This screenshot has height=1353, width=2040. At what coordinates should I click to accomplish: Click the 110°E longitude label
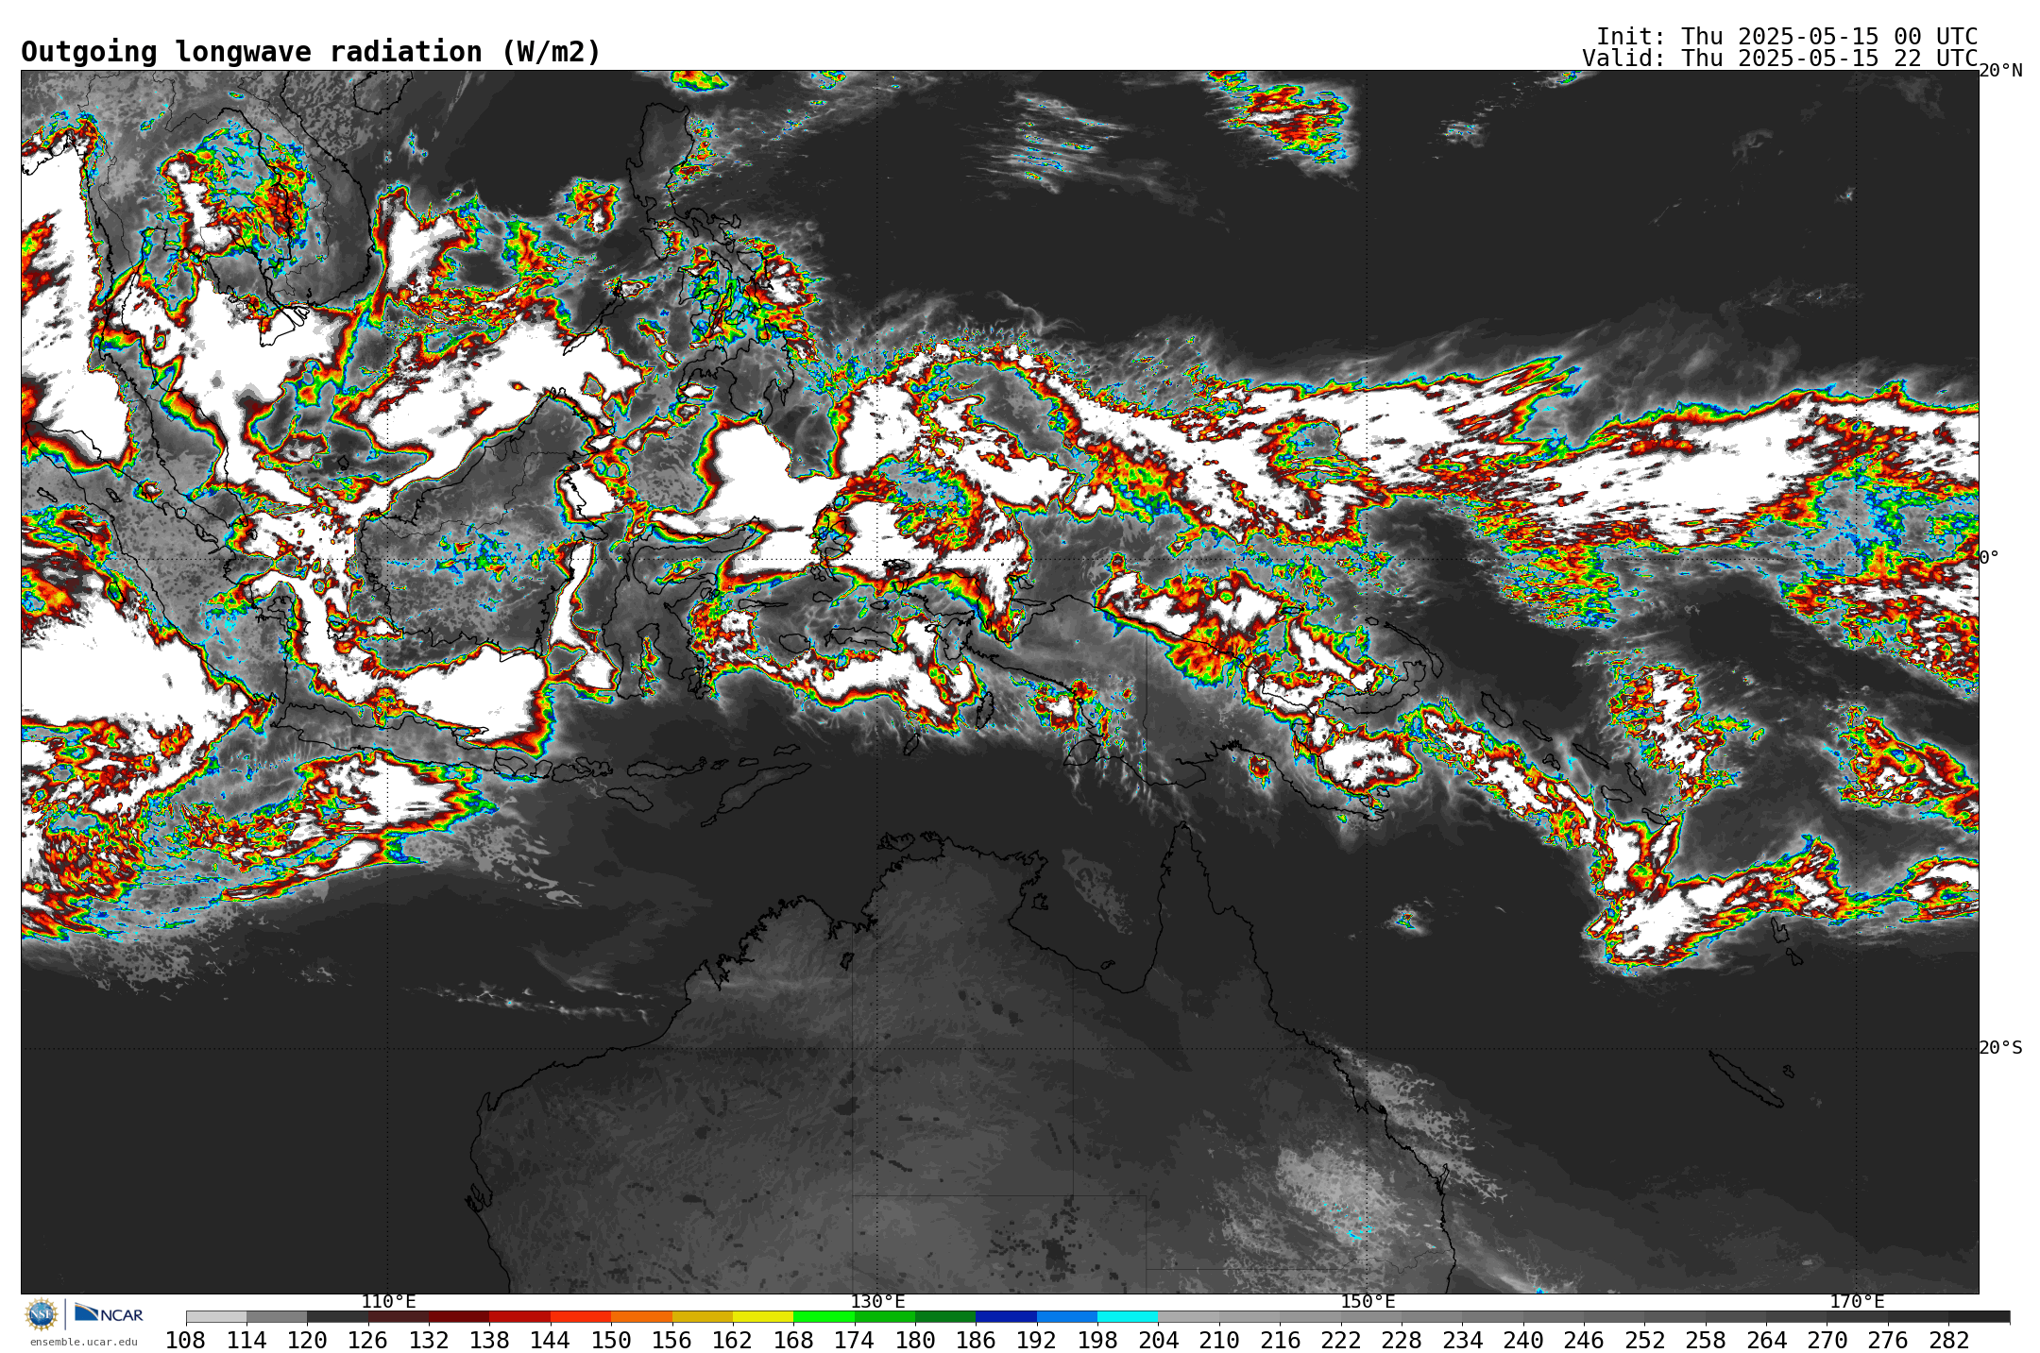click(x=388, y=1302)
